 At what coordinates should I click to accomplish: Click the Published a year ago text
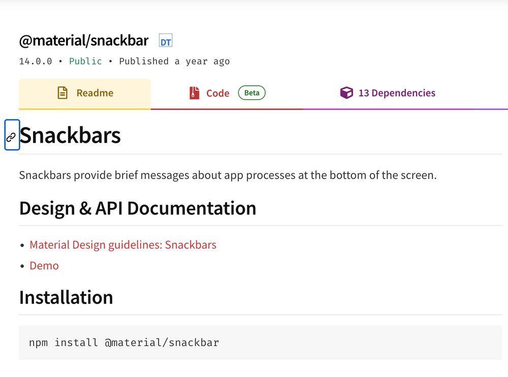(174, 61)
